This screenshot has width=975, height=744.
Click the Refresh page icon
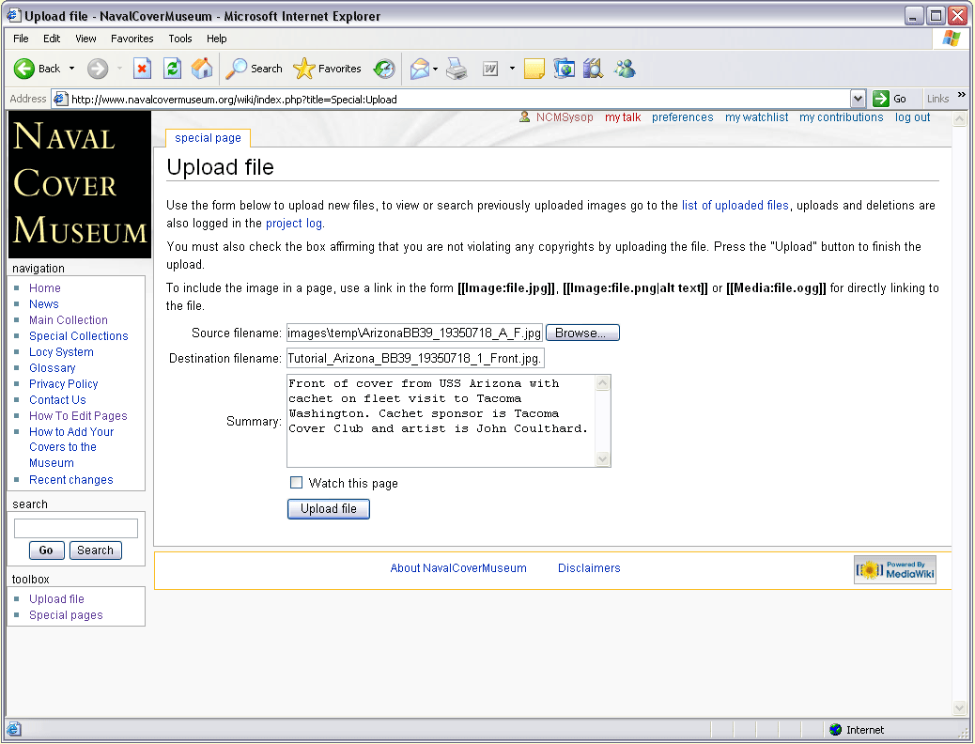coord(172,69)
